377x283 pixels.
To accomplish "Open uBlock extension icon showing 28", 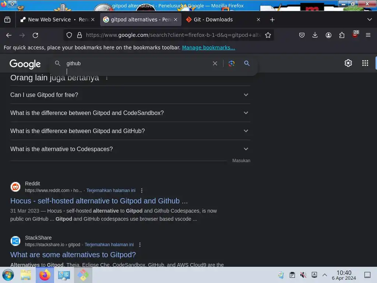I will pyautogui.click(x=355, y=35).
